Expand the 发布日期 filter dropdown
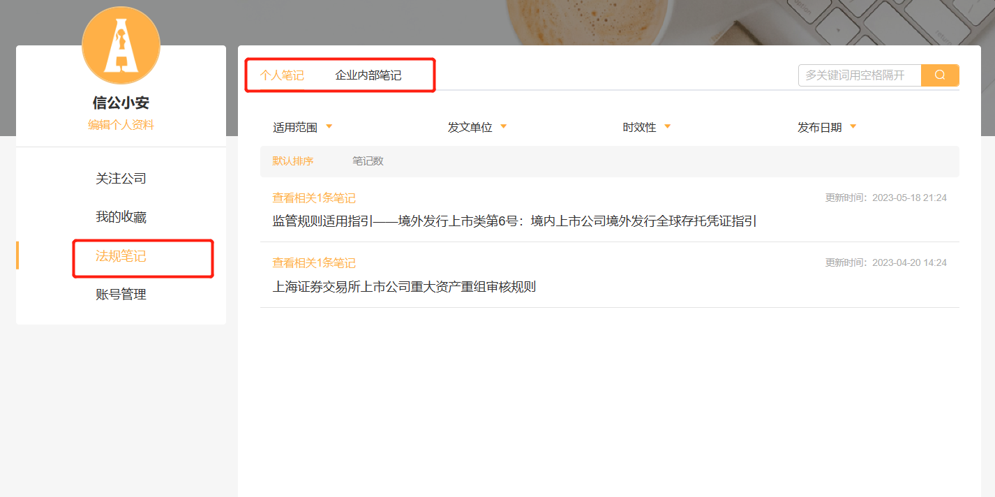This screenshot has width=995, height=497. pos(828,128)
